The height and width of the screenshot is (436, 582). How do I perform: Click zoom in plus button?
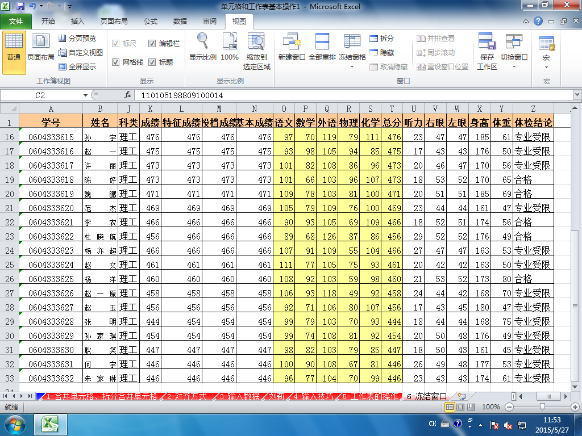[x=575, y=407]
